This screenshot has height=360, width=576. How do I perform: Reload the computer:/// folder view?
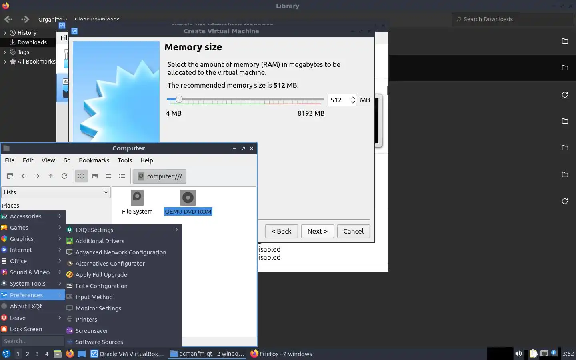point(64,176)
